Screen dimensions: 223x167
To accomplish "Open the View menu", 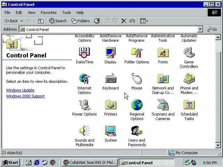I will [31, 13].
